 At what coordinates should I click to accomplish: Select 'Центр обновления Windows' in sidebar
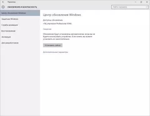click(20, 13)
